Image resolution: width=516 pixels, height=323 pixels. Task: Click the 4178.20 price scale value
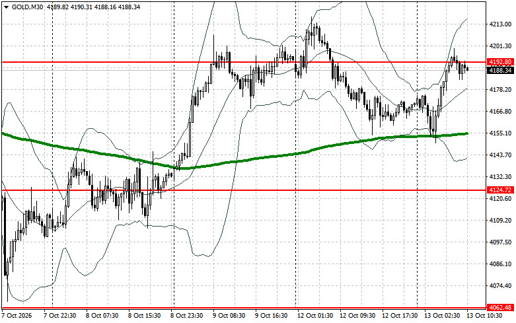click(501, 89)
